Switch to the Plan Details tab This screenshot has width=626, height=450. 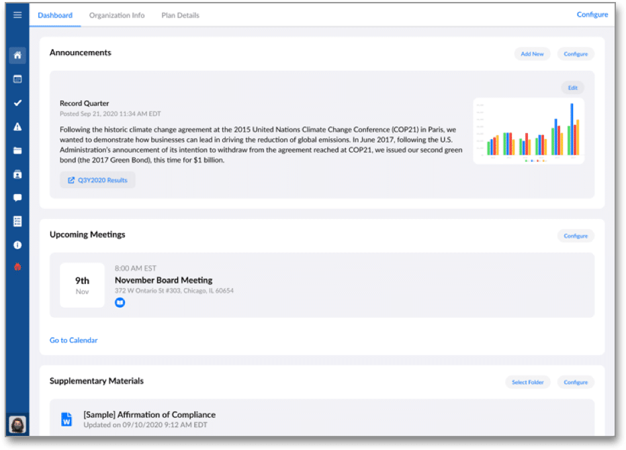180,15
